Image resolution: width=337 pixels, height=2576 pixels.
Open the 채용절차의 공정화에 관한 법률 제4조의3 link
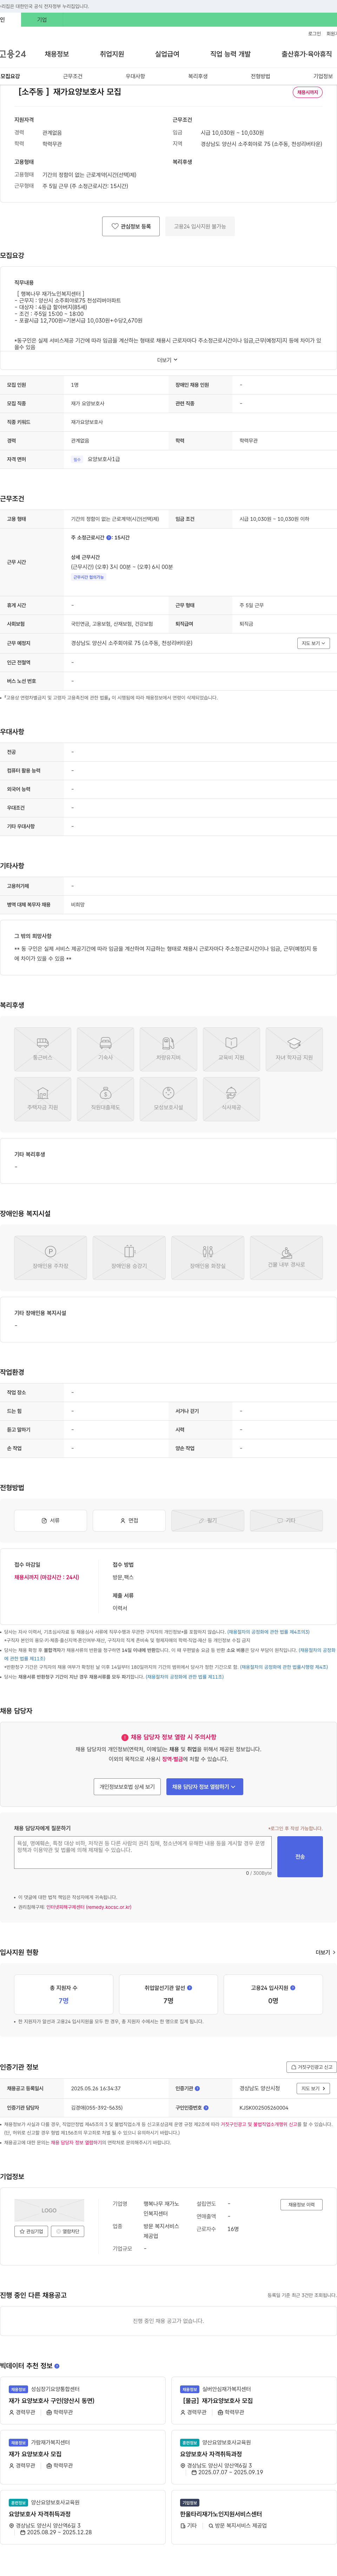(x=268, y=1632)
